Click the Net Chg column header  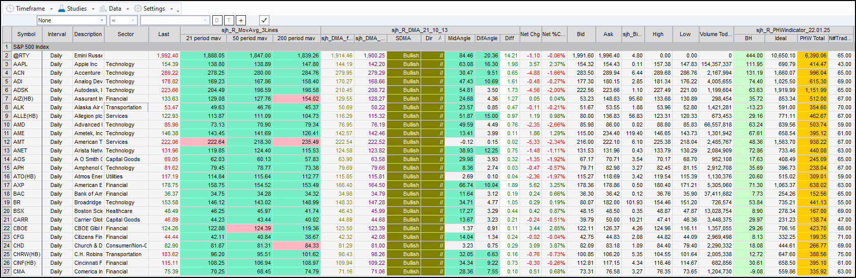click(530, 34)
